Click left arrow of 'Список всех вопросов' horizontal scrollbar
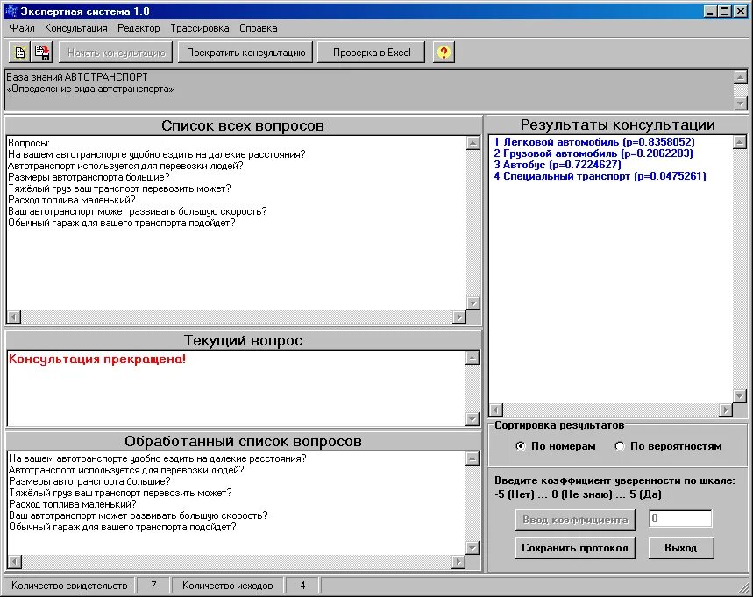This screenshot has height=597, width=753. (x=14, y=317)
